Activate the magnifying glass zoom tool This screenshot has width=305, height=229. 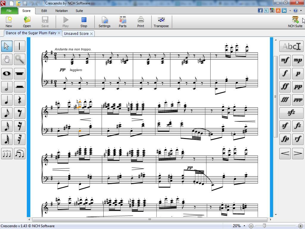click(19, 59)
